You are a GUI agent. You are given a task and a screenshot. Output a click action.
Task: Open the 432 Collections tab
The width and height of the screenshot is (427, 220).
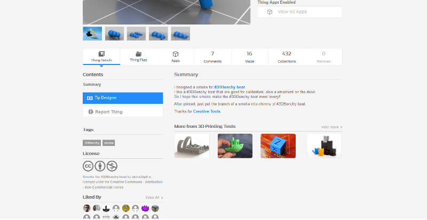287,56
